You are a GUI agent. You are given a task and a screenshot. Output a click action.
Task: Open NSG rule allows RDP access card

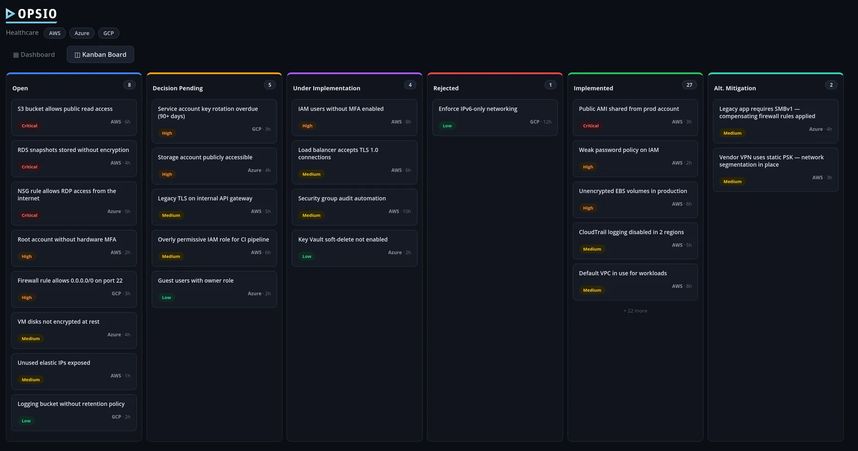[x=74, y=203]
